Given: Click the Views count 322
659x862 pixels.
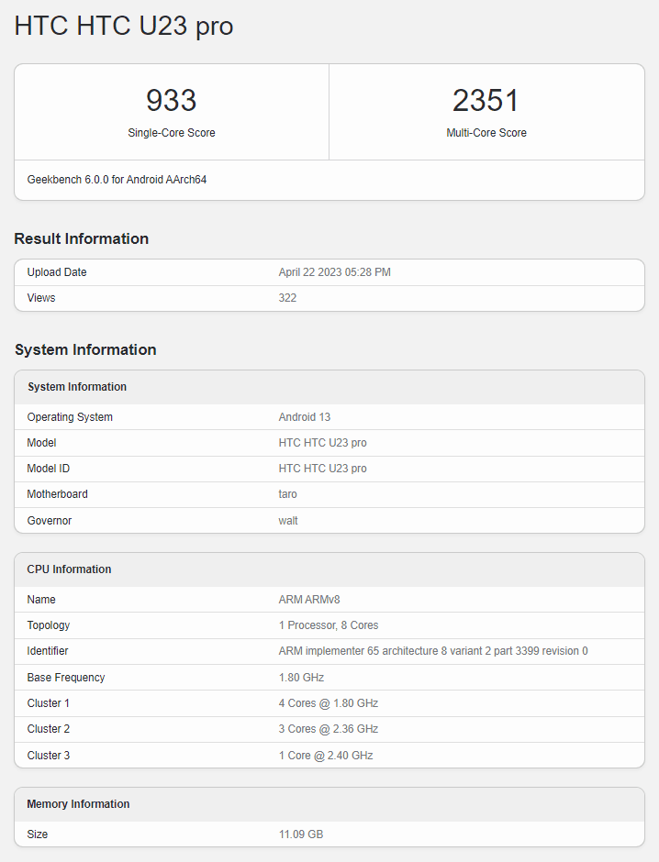Looking at the screenshot, I should click(287, 298).
